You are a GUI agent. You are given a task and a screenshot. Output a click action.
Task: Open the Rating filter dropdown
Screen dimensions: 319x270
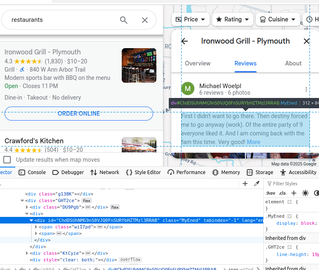[x=232, y=19]
